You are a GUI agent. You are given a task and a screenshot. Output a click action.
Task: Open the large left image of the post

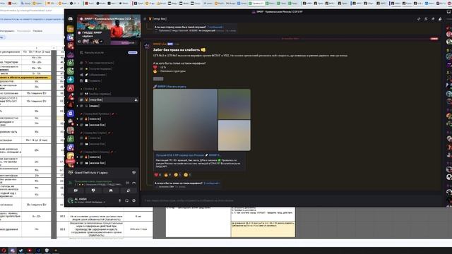(x=185, y=120)
